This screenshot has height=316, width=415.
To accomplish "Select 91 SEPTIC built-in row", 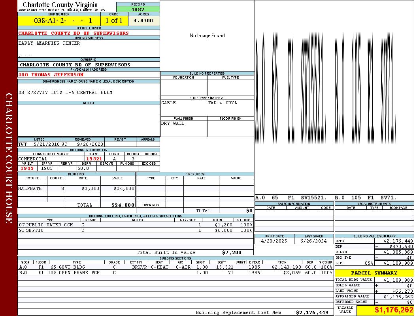I will pos(136,230).
